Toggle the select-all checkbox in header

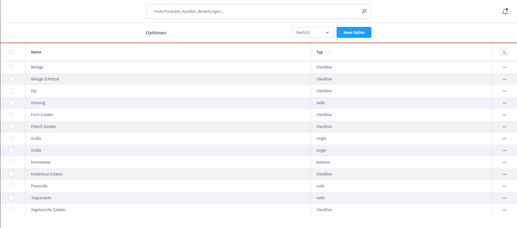pos(12,52)
